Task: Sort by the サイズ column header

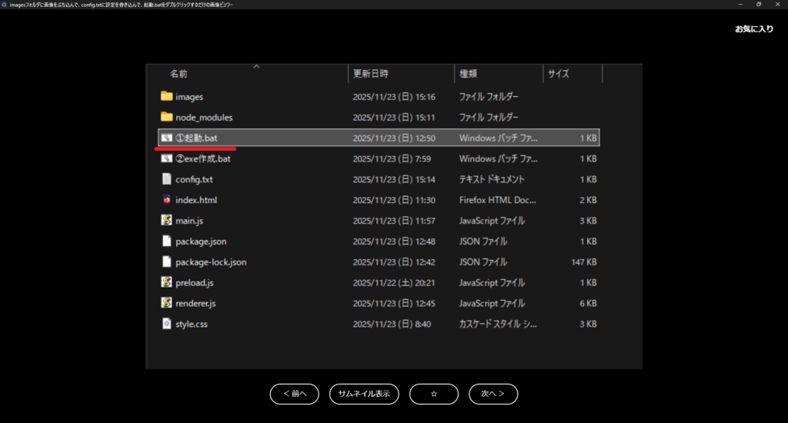Action: coord(559,74)
